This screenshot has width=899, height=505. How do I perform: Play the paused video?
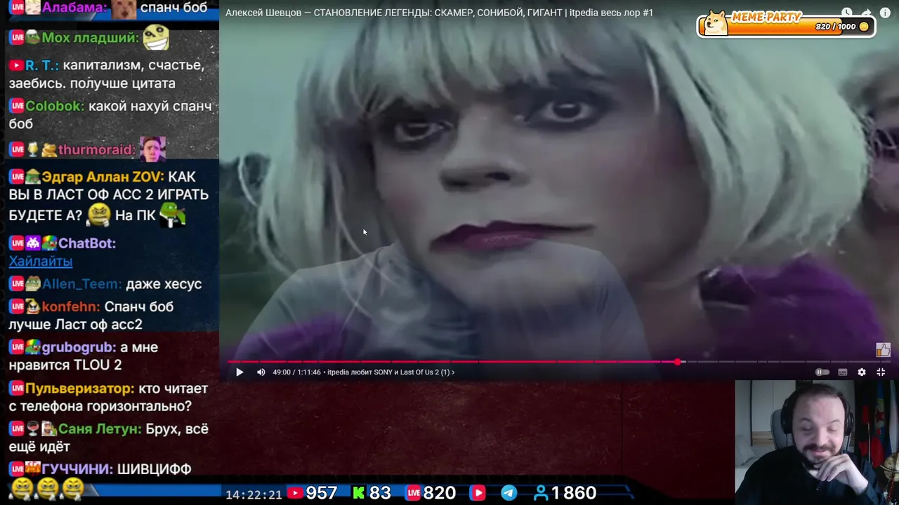click(x=239, y=372)
